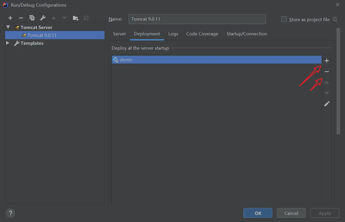
Task: Click the Apply button
Action: click(325, 213)
